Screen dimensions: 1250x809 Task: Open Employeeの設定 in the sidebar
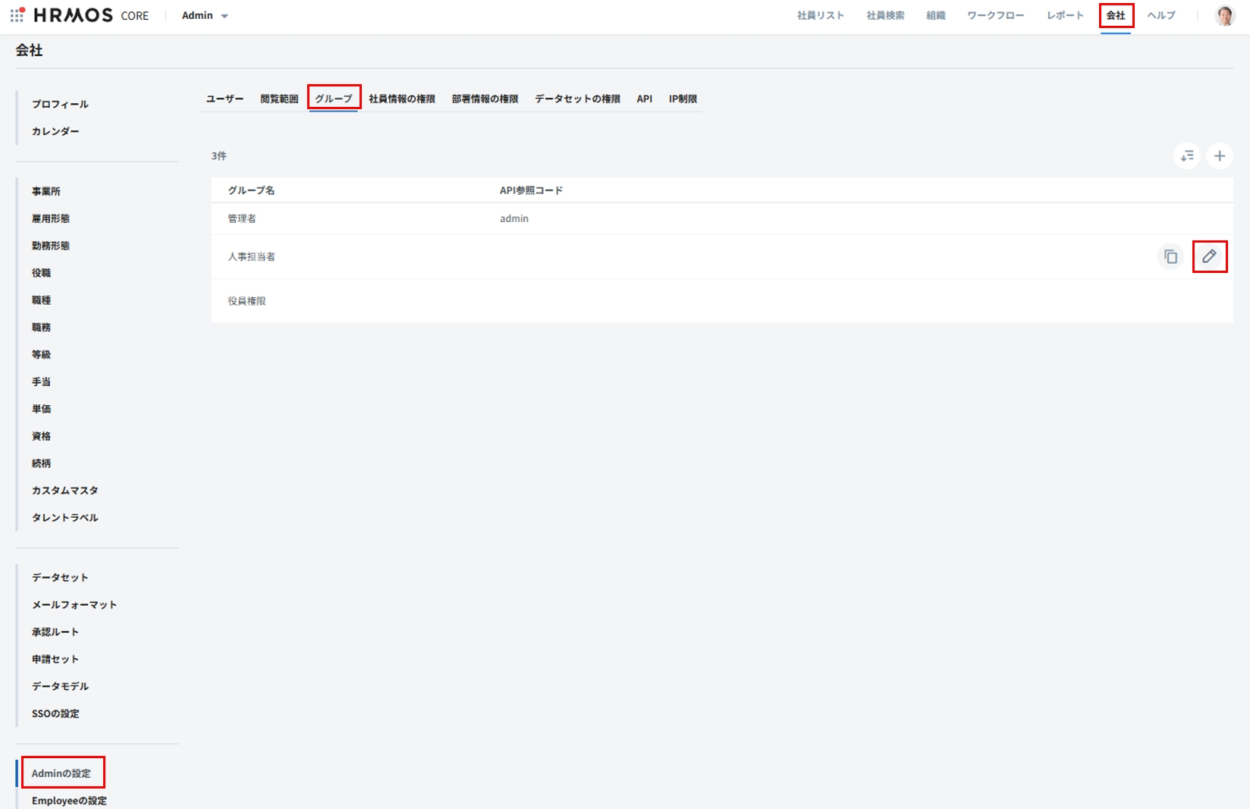(69, 801)
